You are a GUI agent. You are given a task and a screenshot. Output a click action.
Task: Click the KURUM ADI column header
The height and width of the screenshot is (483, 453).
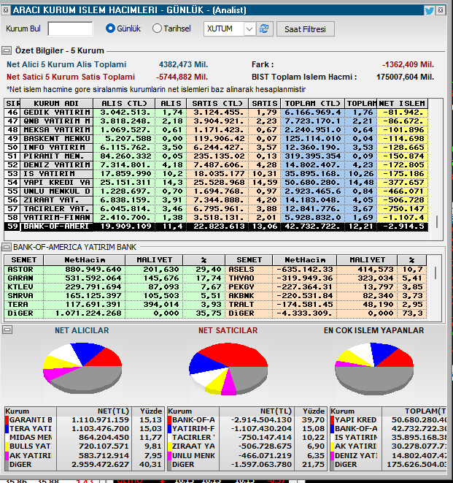(x=57, y=103)
